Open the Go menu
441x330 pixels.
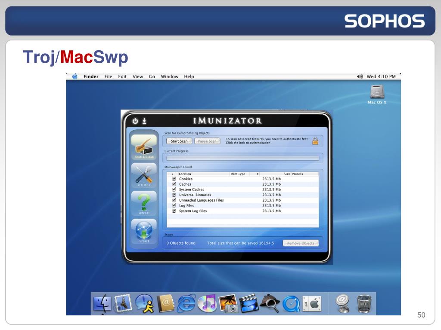(x=152, y=76)
